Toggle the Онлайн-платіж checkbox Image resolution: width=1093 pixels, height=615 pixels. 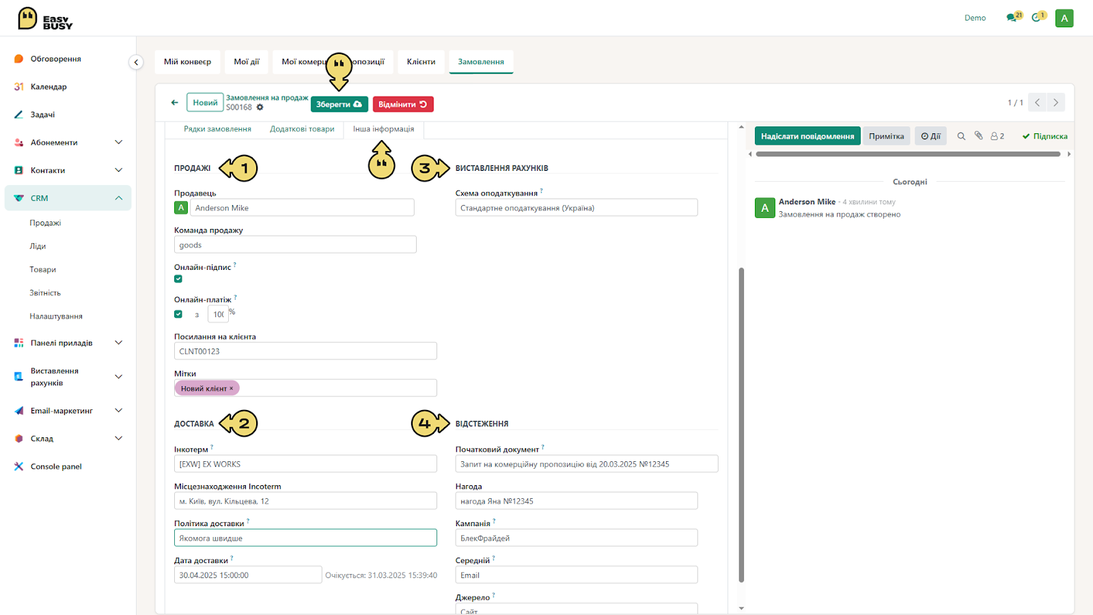pos(178,314)
